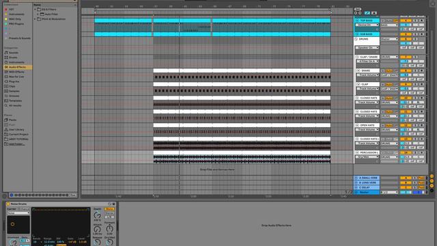Select the Master track header

(367, 193)
